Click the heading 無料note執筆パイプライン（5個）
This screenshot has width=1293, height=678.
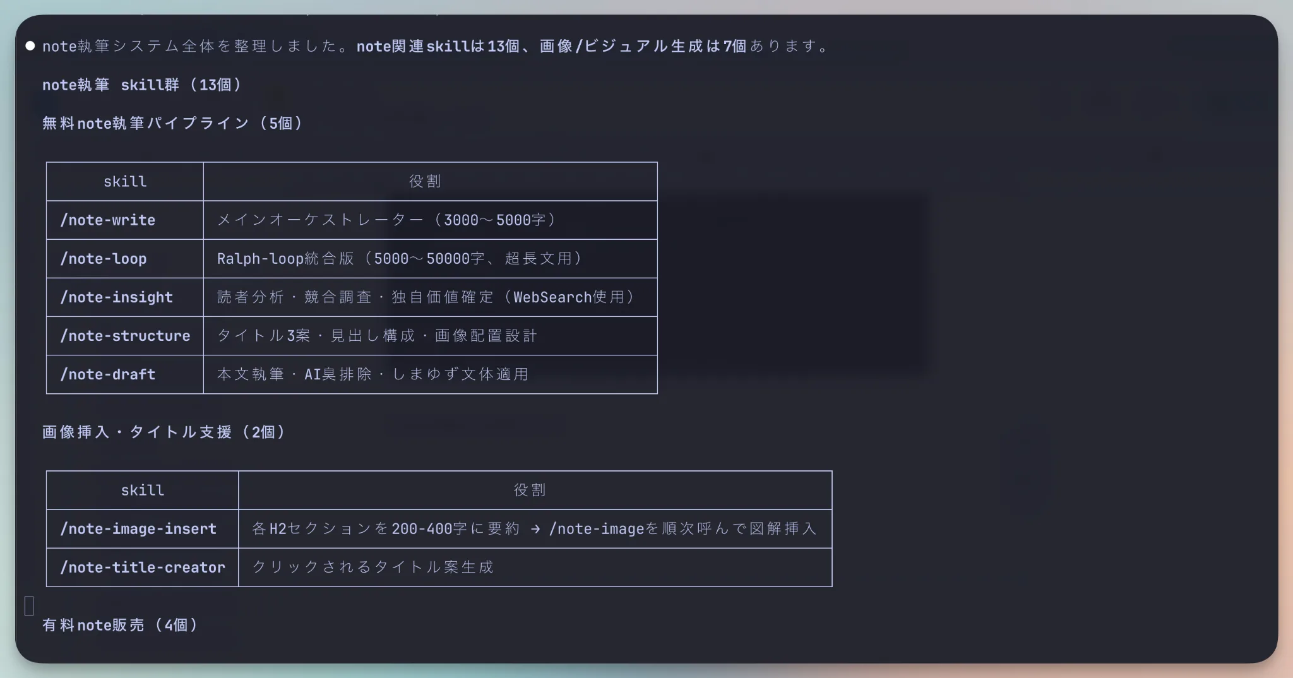click(173, 123)
